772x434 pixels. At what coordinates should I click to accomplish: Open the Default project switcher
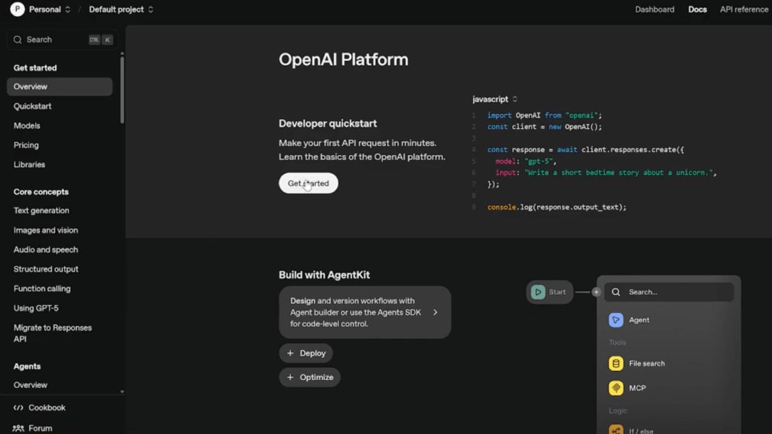click(x=121, y=10)
